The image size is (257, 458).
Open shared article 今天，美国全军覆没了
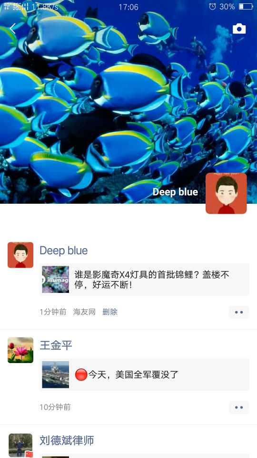[144, 375]
